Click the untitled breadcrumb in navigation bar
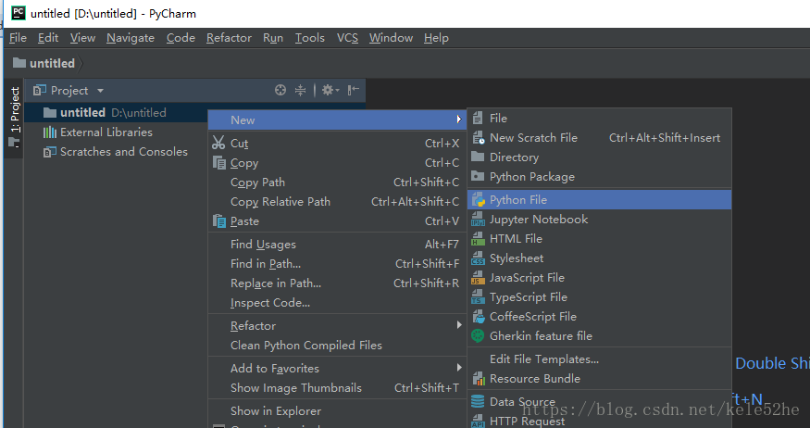 (x=52, y=64)
